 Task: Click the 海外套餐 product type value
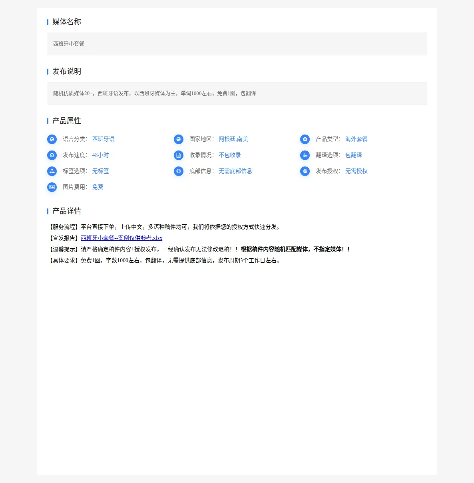coord(356,139)
